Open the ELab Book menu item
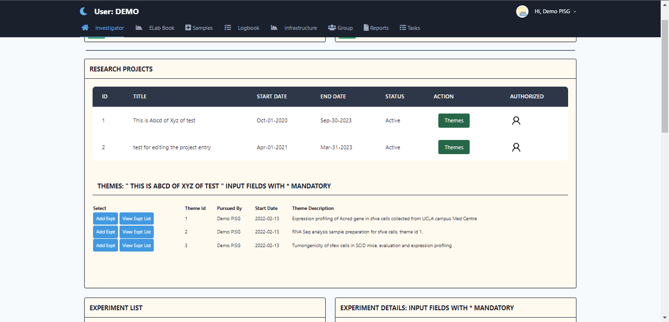The image size is (669, 322). point(162,28)
